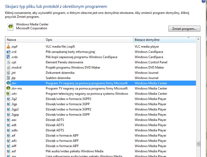Click the Media Center icon beside .dvr-ms

8,88
